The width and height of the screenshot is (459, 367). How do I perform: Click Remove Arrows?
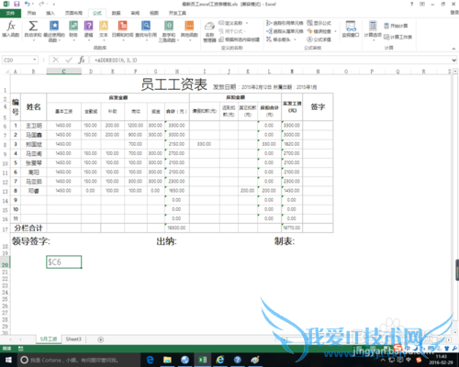(x=278, y=39)
